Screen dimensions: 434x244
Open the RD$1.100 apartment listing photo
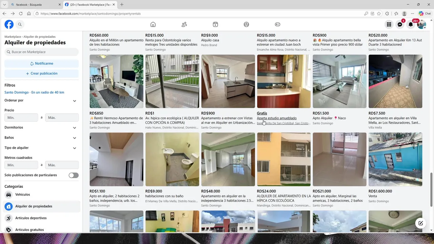(x=116, y=159)
